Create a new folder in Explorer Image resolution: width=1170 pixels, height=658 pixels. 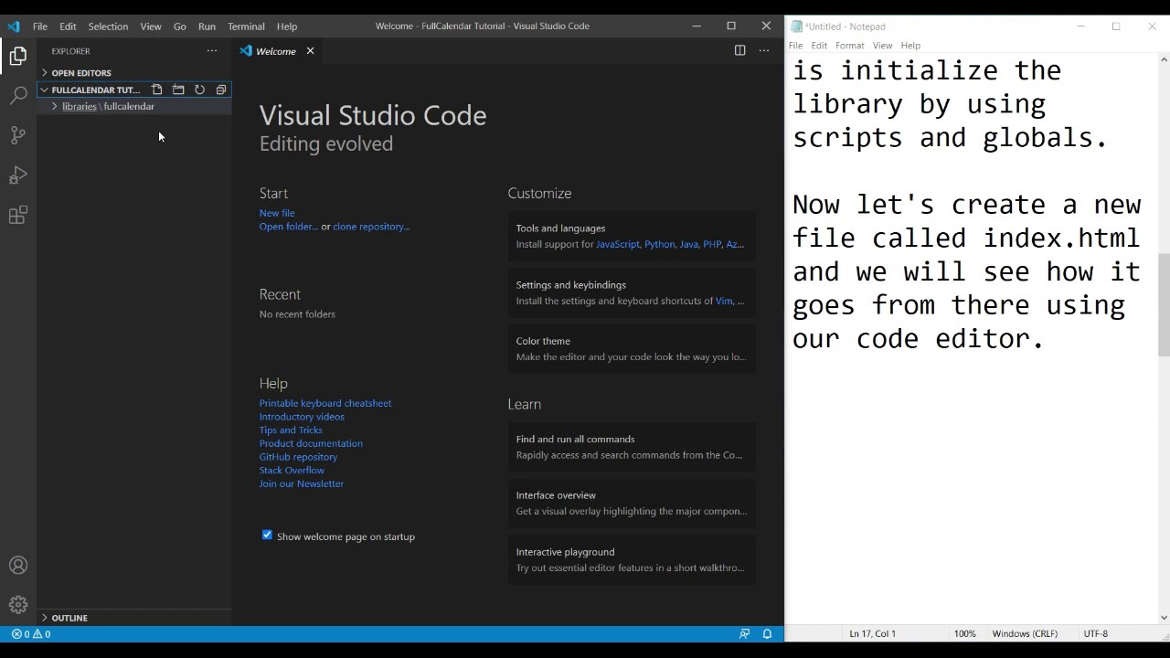click(178, 90)
